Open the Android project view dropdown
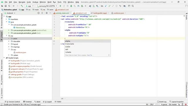The image size is (188, 106). (x=10, y=13)
